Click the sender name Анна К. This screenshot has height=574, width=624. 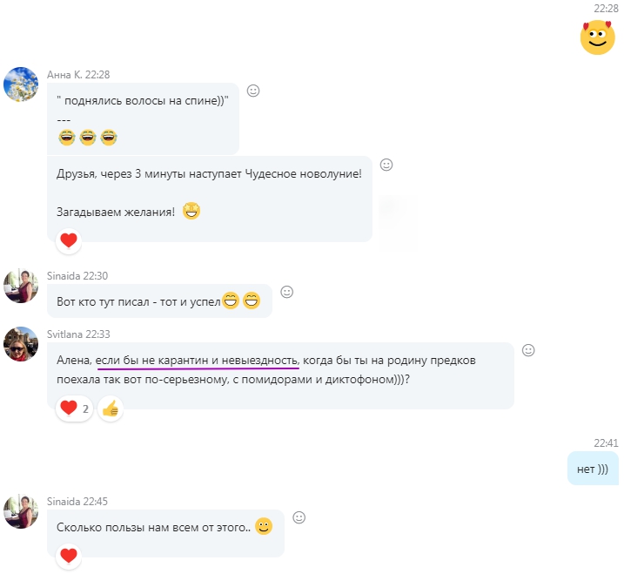pyautogui.click(x=64, y=75)
